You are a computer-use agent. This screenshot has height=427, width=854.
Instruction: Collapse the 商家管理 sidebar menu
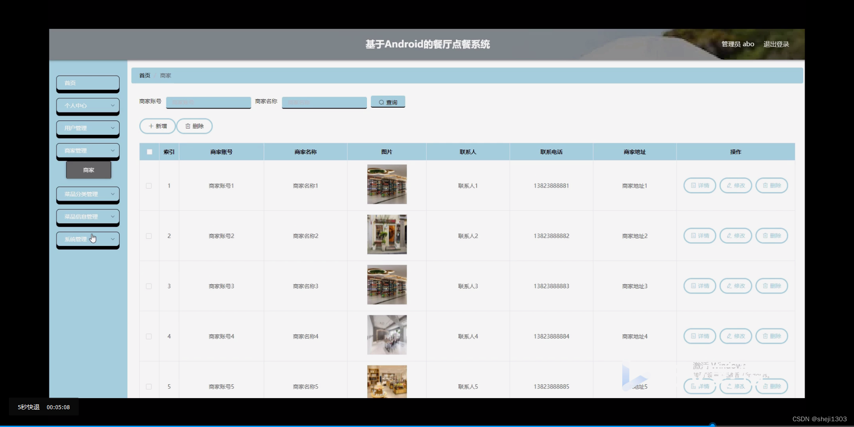pyautogui.click(x=88, y=151)
